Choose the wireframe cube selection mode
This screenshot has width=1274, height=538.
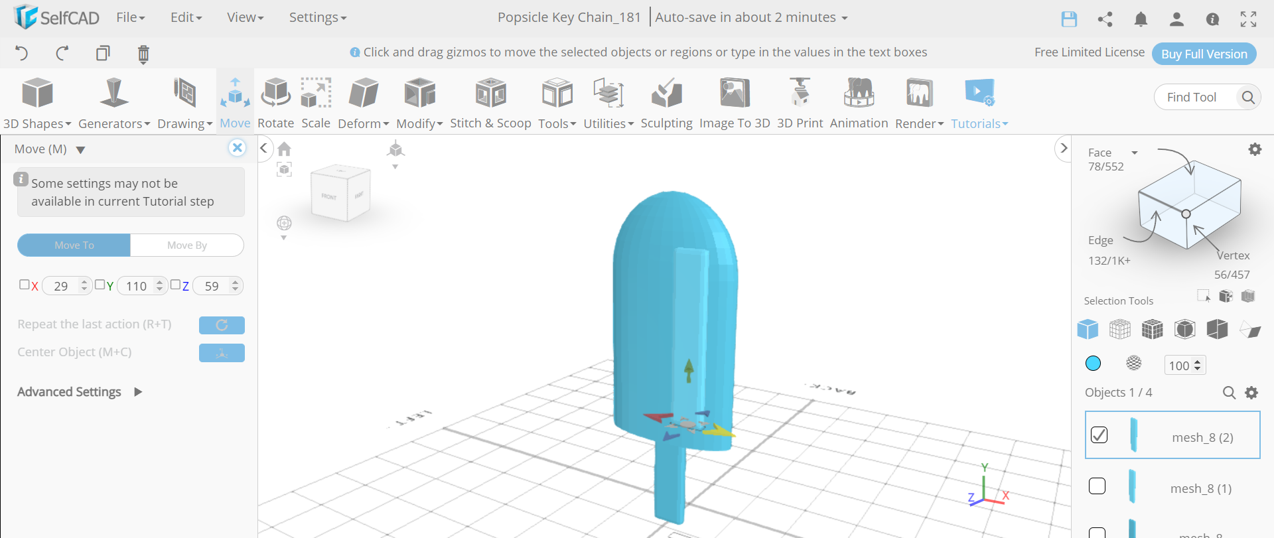pyautogui.click(x=1120, y=329)
